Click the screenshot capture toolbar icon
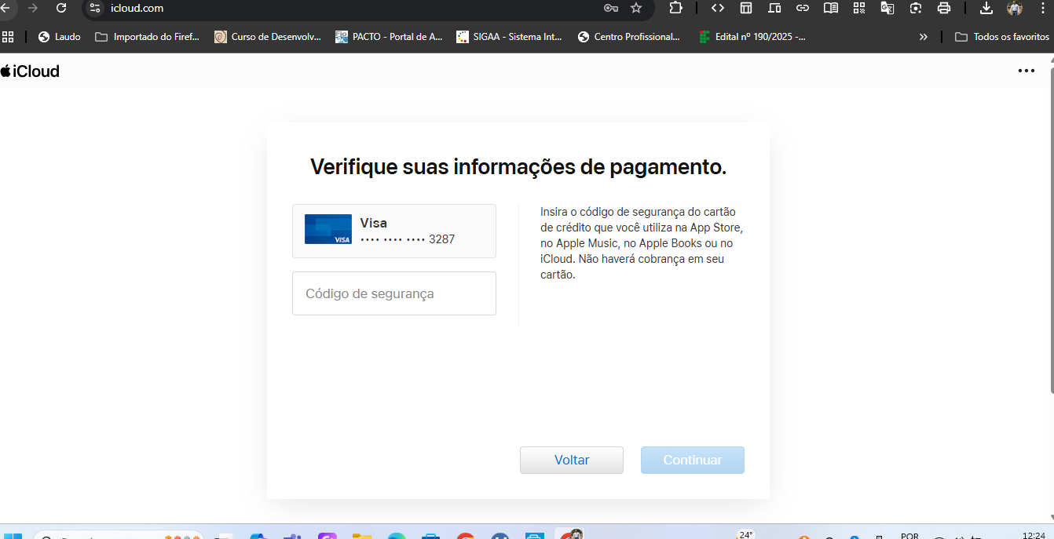 [916, 8]
